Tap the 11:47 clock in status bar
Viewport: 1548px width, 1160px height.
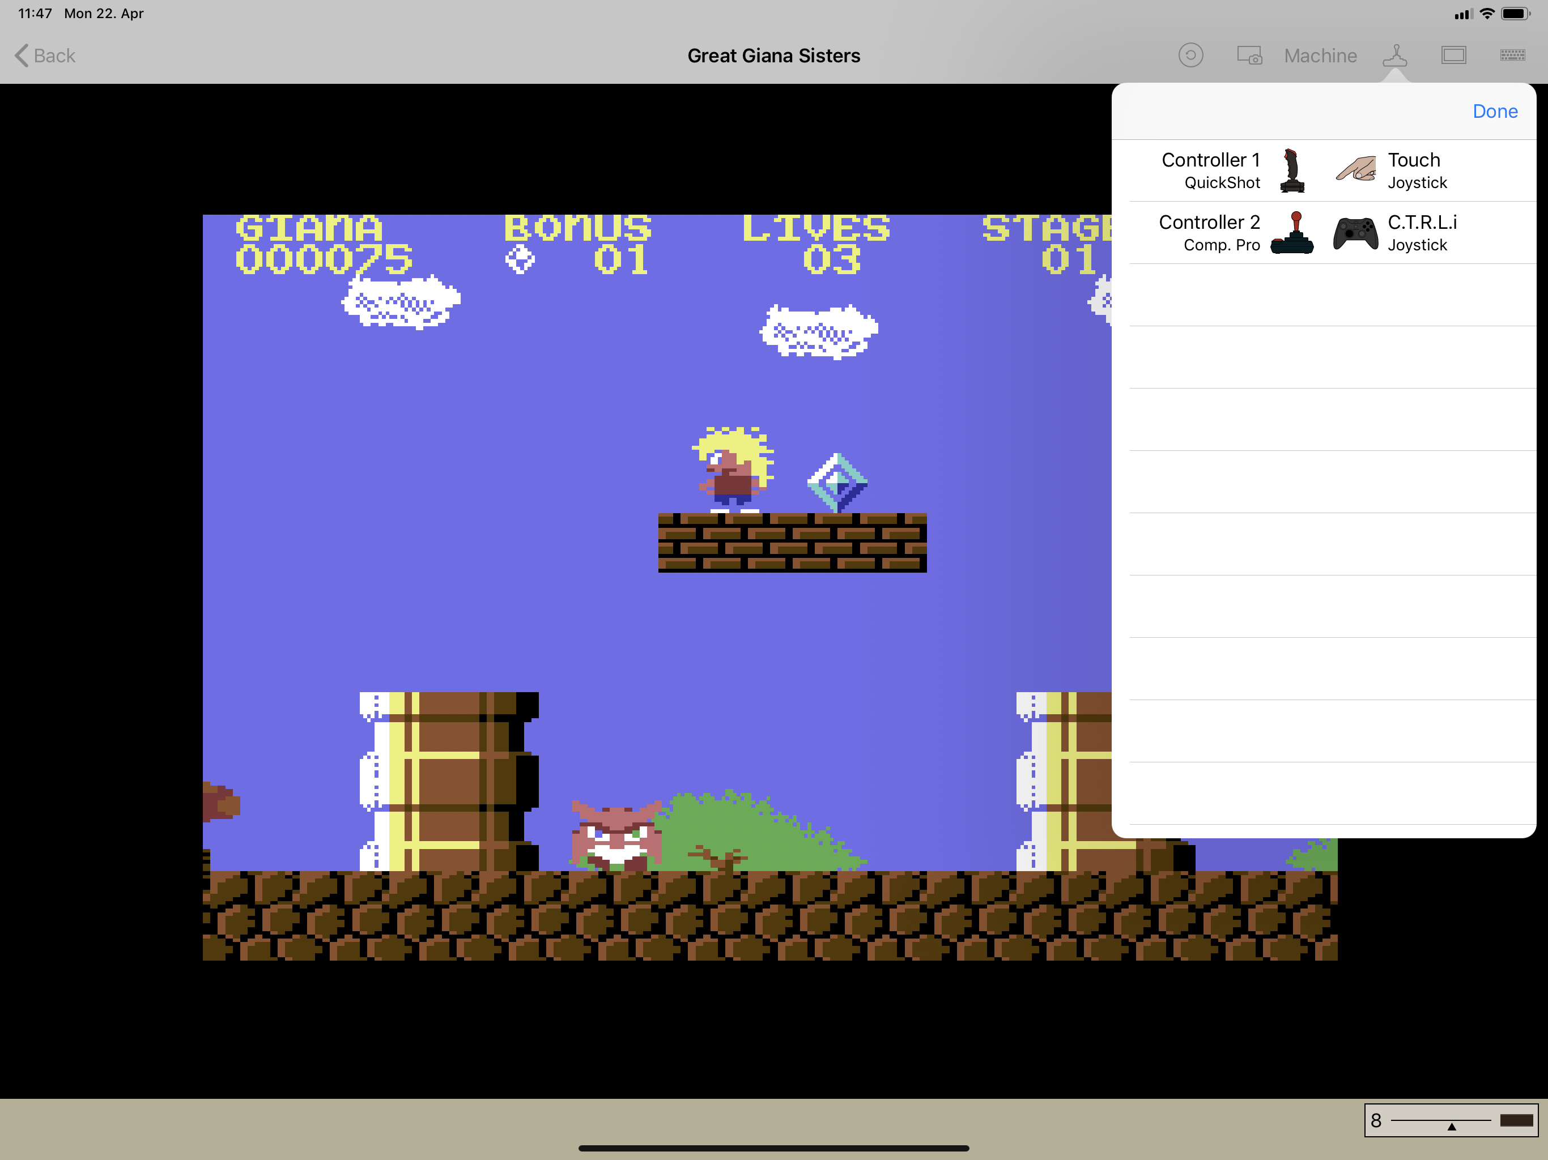pos(35,13)
